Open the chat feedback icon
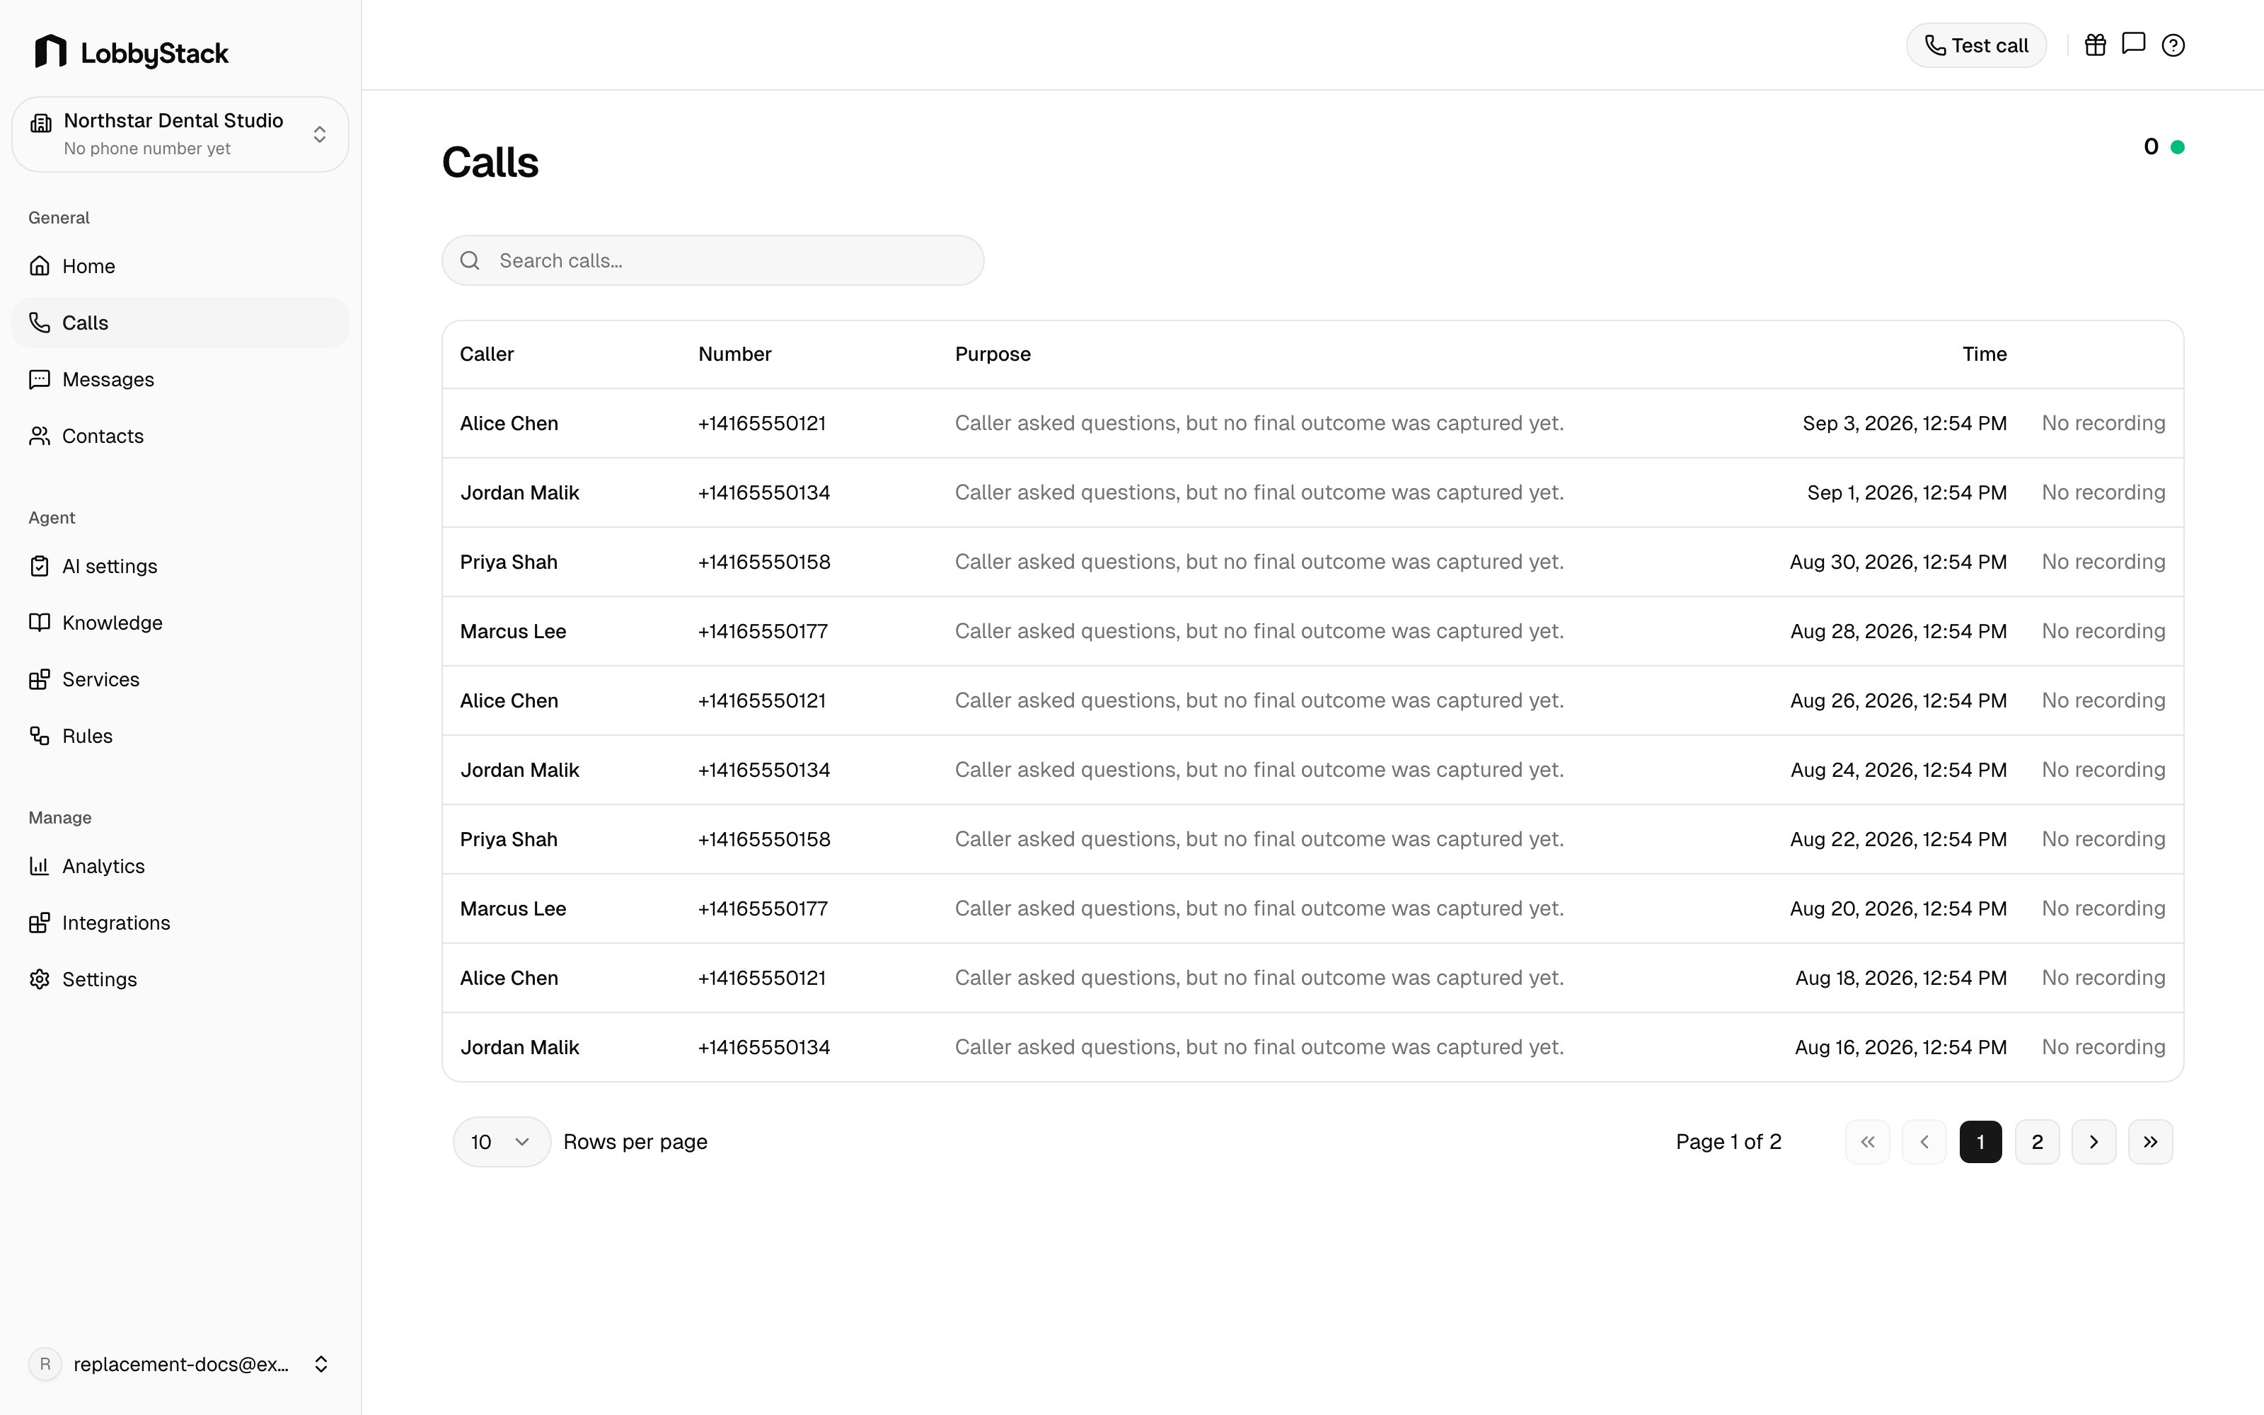Viewport: 2264px width, 1415px height. tap(2133, 44)
